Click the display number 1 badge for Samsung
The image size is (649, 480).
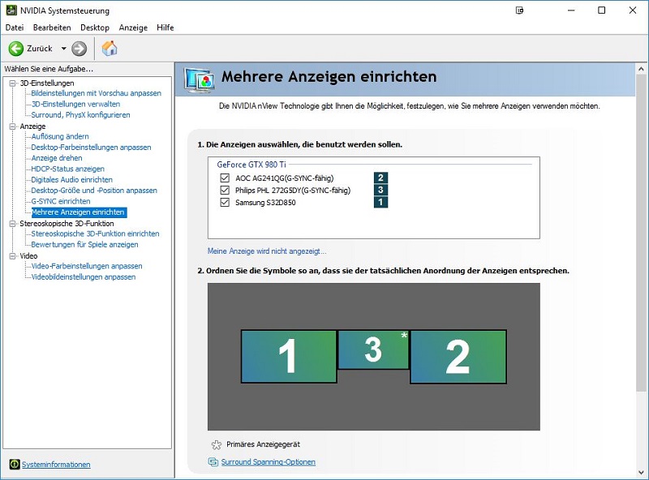click(x=380, y=203)
